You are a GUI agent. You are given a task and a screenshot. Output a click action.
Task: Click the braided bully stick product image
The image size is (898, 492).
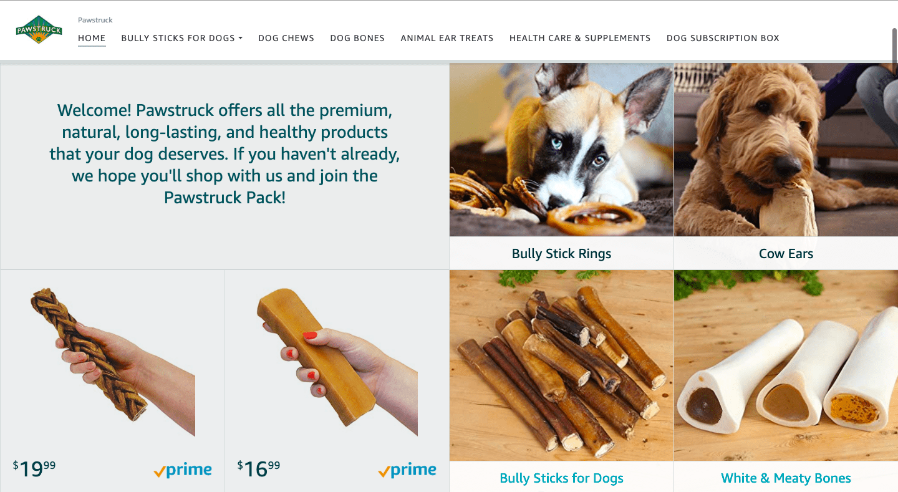coord(112,362)
